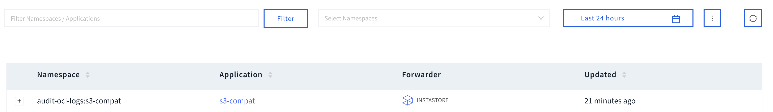Select the audit-oci-logs:s3-compat namespace cell

coord(79,101)
